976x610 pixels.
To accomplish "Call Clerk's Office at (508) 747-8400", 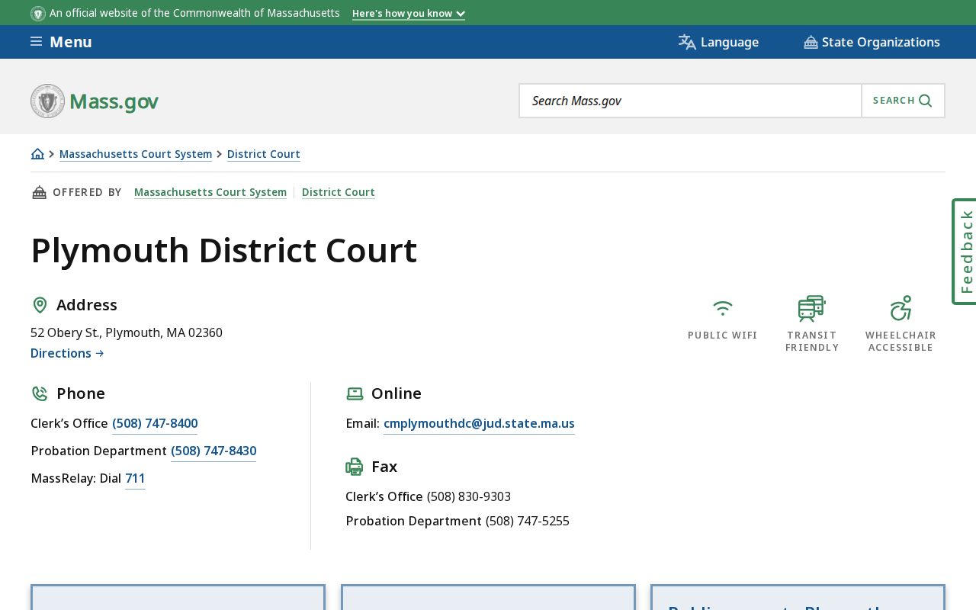I will coord(155,423).
